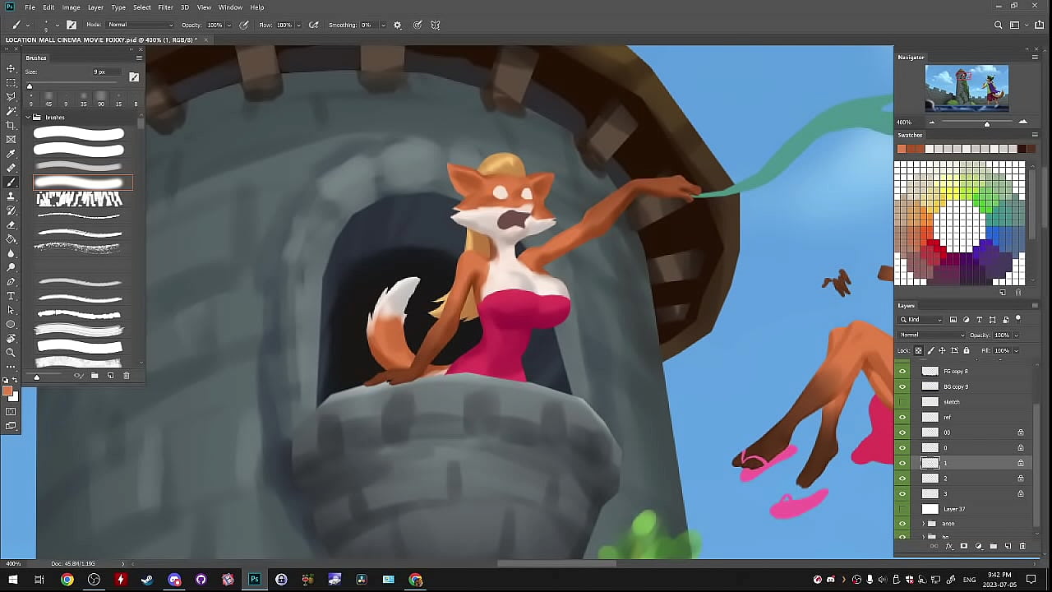Add a layer mask in Layers panel
The image size is (1052, 592).
[963, 546]
